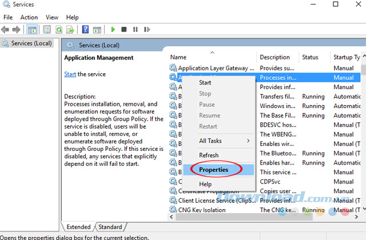This screenshot has height=240, width=366.
Task: Minimize the Services window
Action: (x=313, y=4)
